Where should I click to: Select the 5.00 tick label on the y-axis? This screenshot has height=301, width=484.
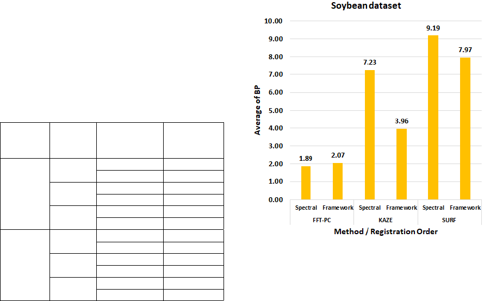(x=275, y=110)
